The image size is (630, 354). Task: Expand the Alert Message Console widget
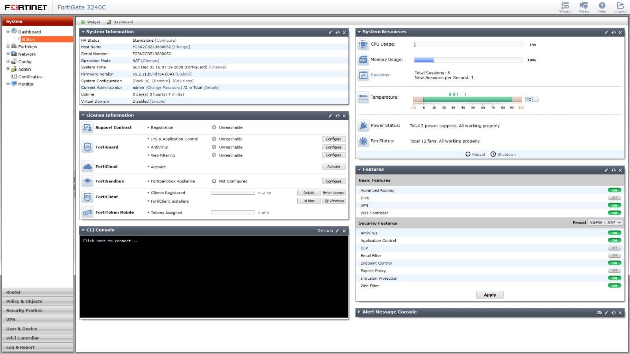359,312
